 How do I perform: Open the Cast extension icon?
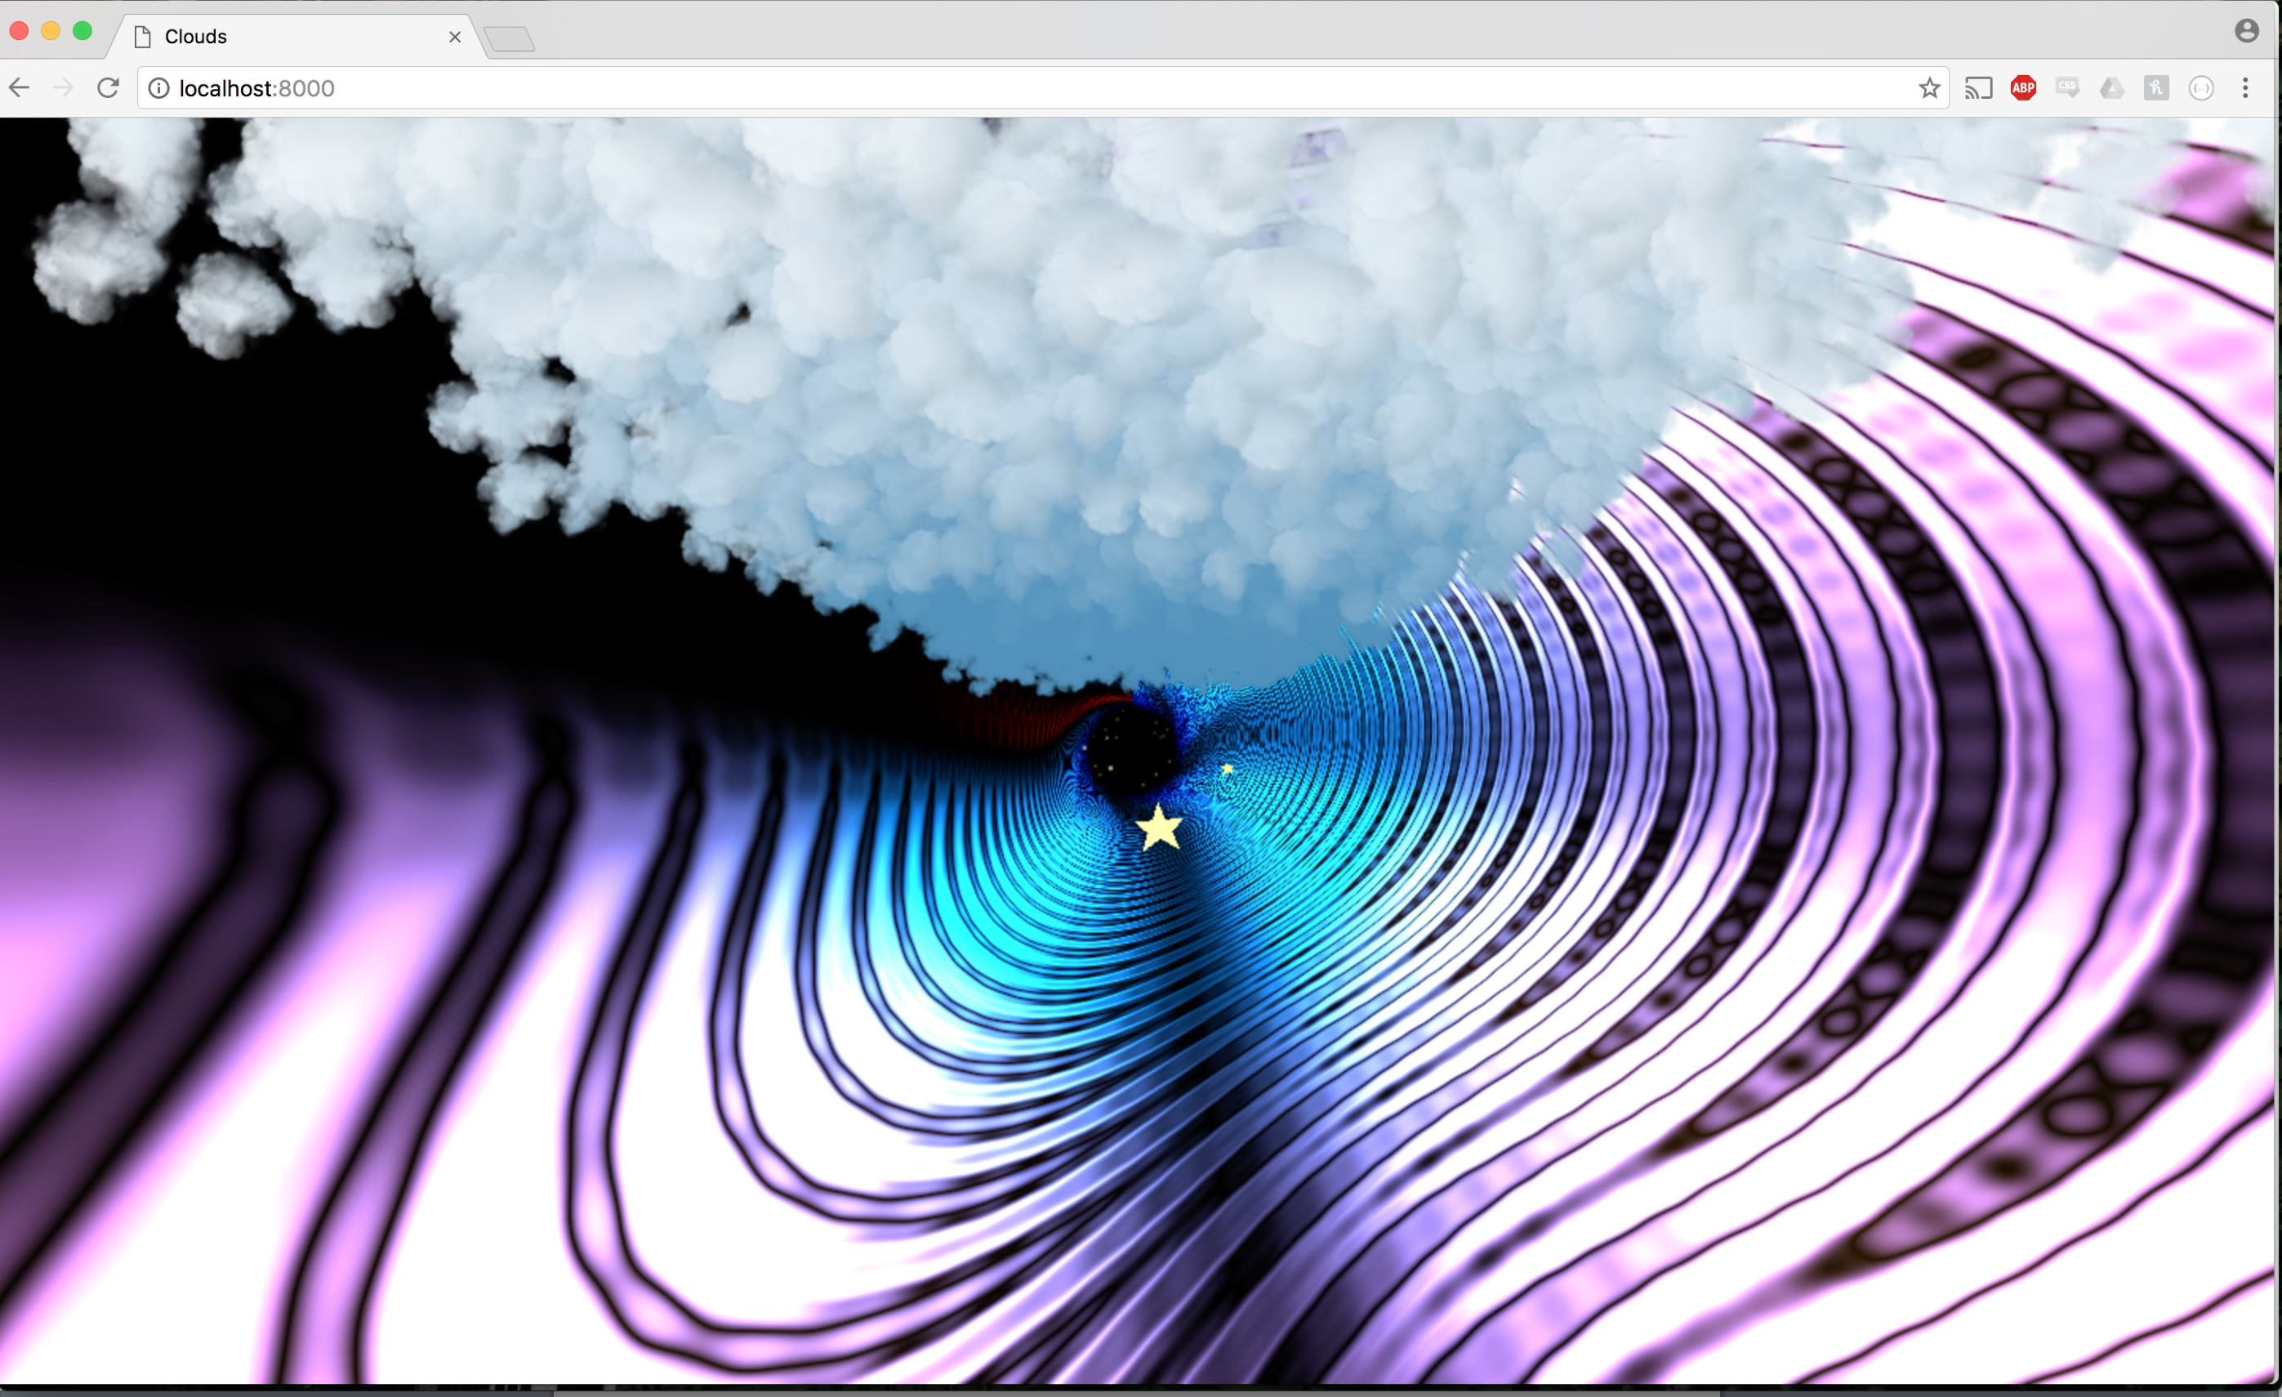coord(1978,88)
